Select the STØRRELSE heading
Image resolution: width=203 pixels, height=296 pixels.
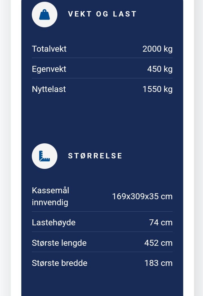(x=95, y=156)
